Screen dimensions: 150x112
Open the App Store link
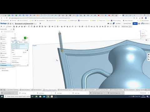coord(118,24)
